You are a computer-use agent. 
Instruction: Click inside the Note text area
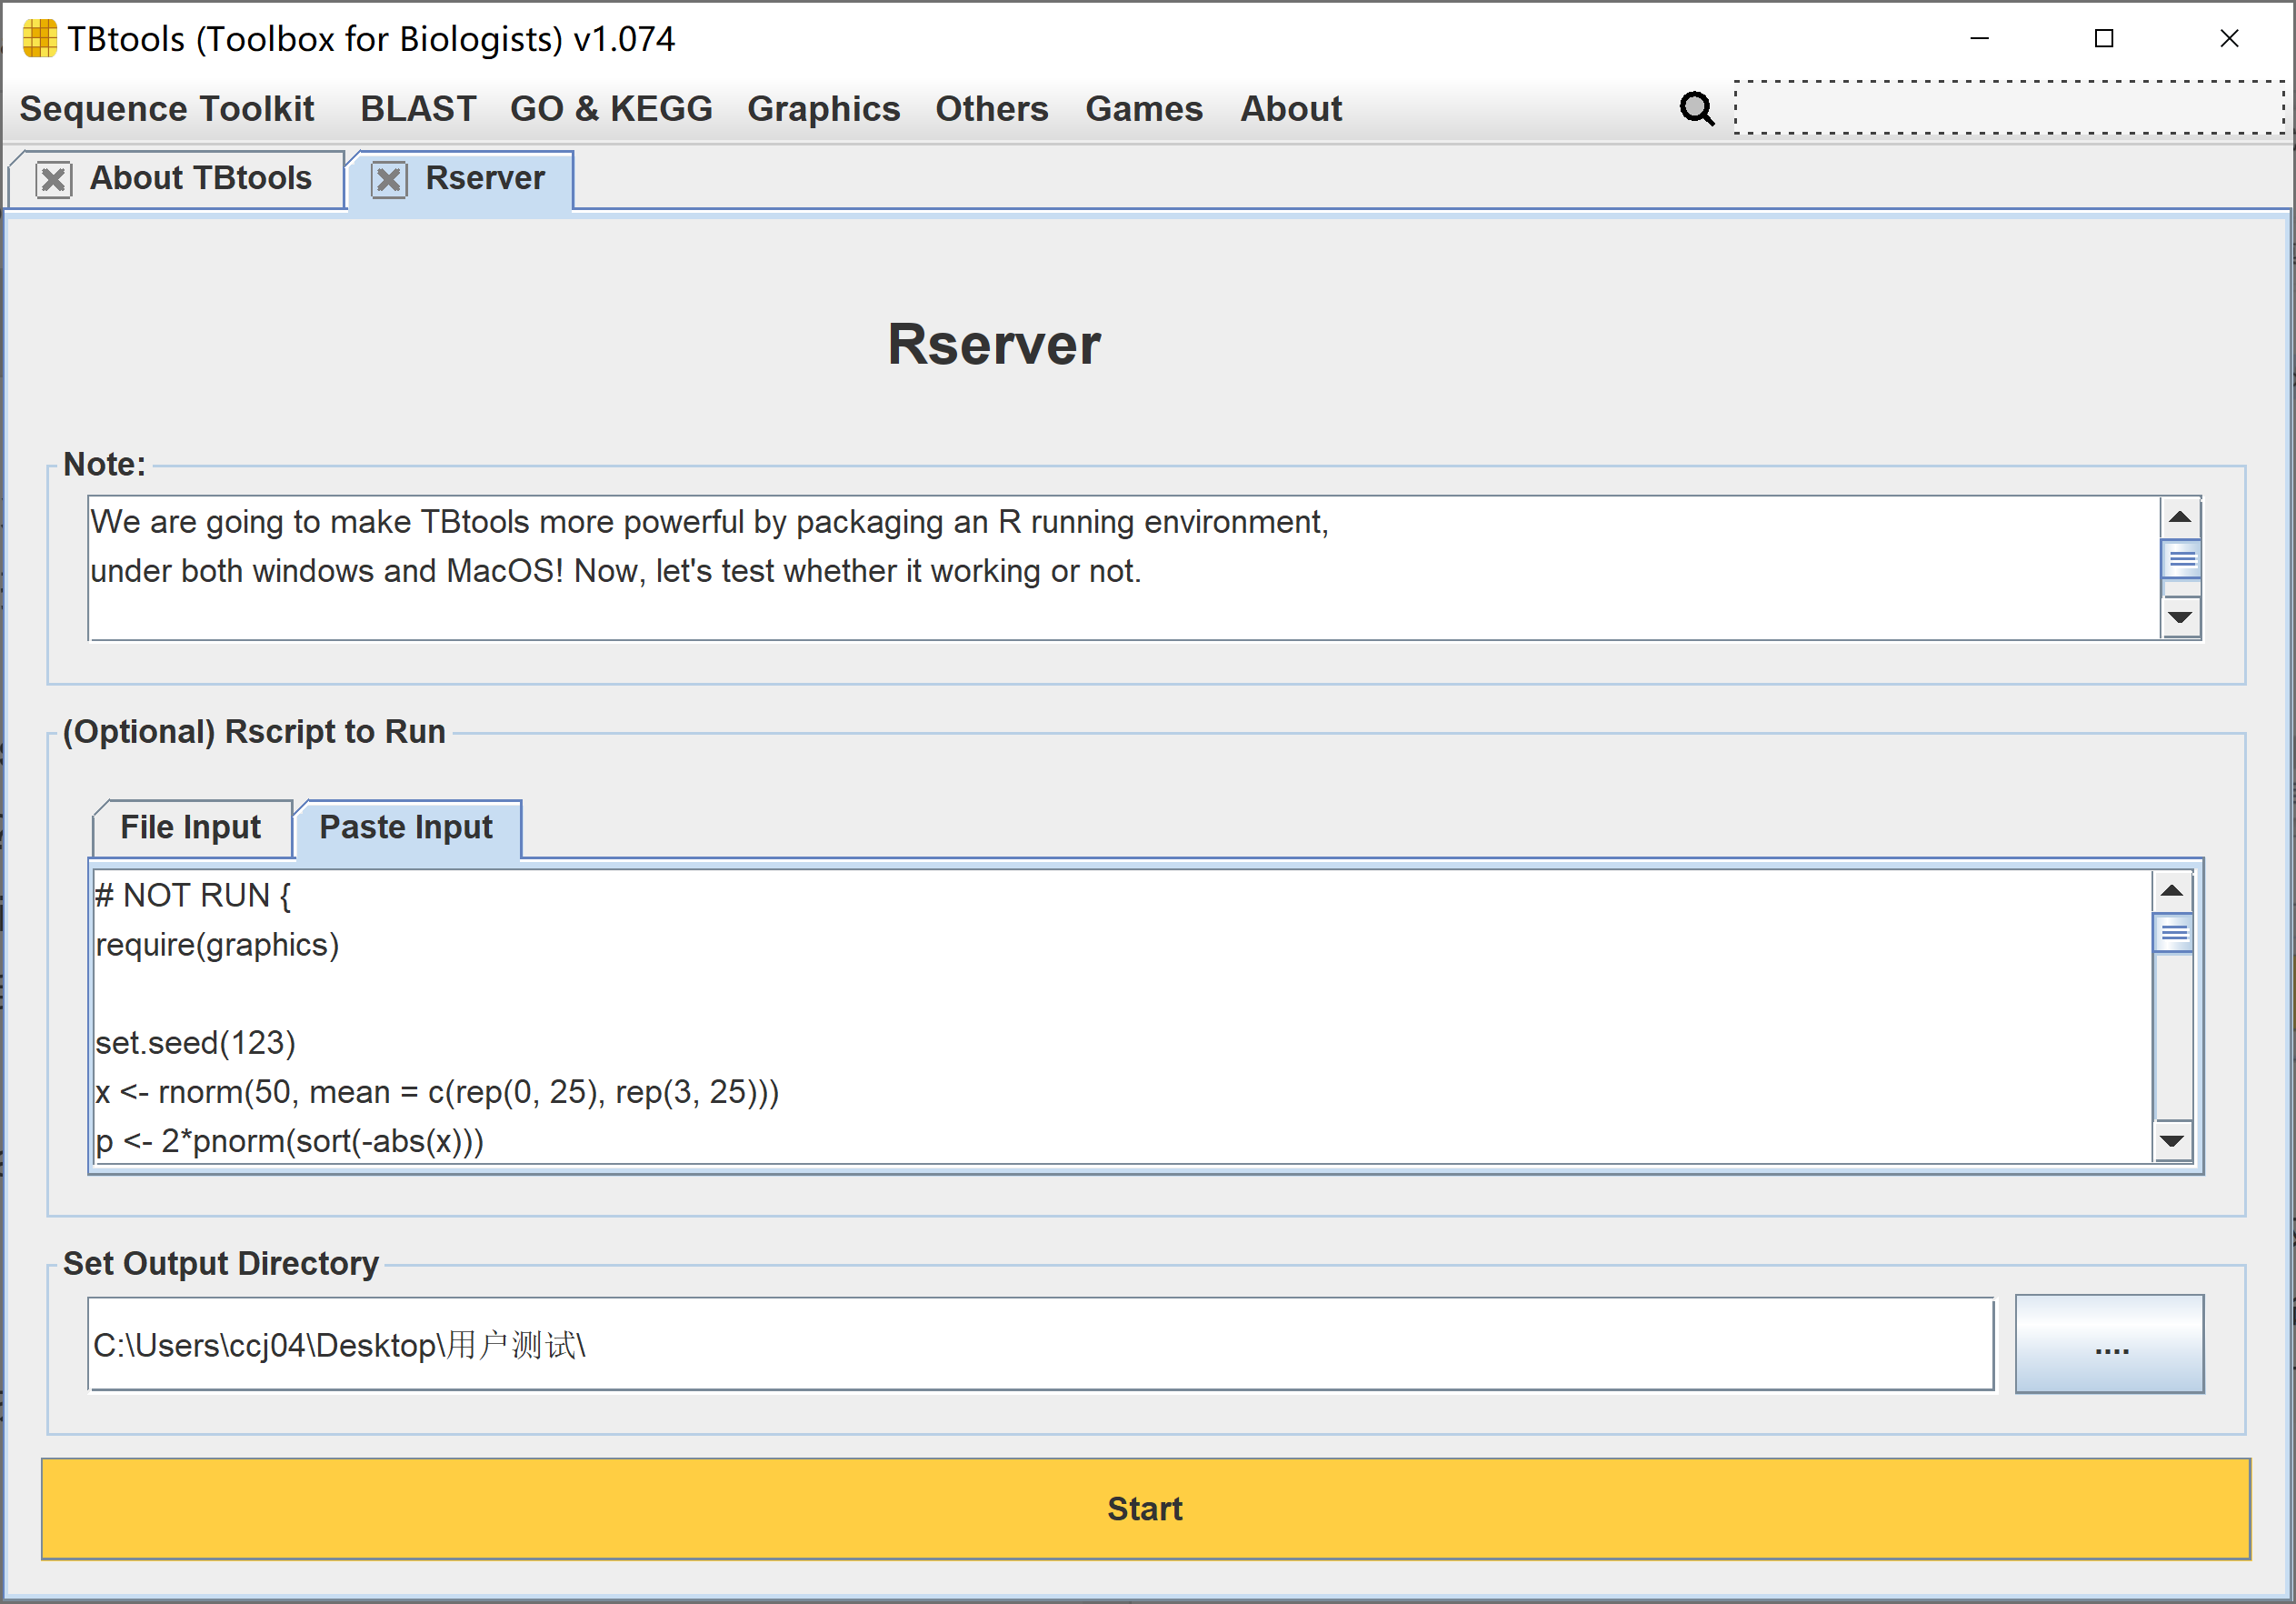(1124, 567)
